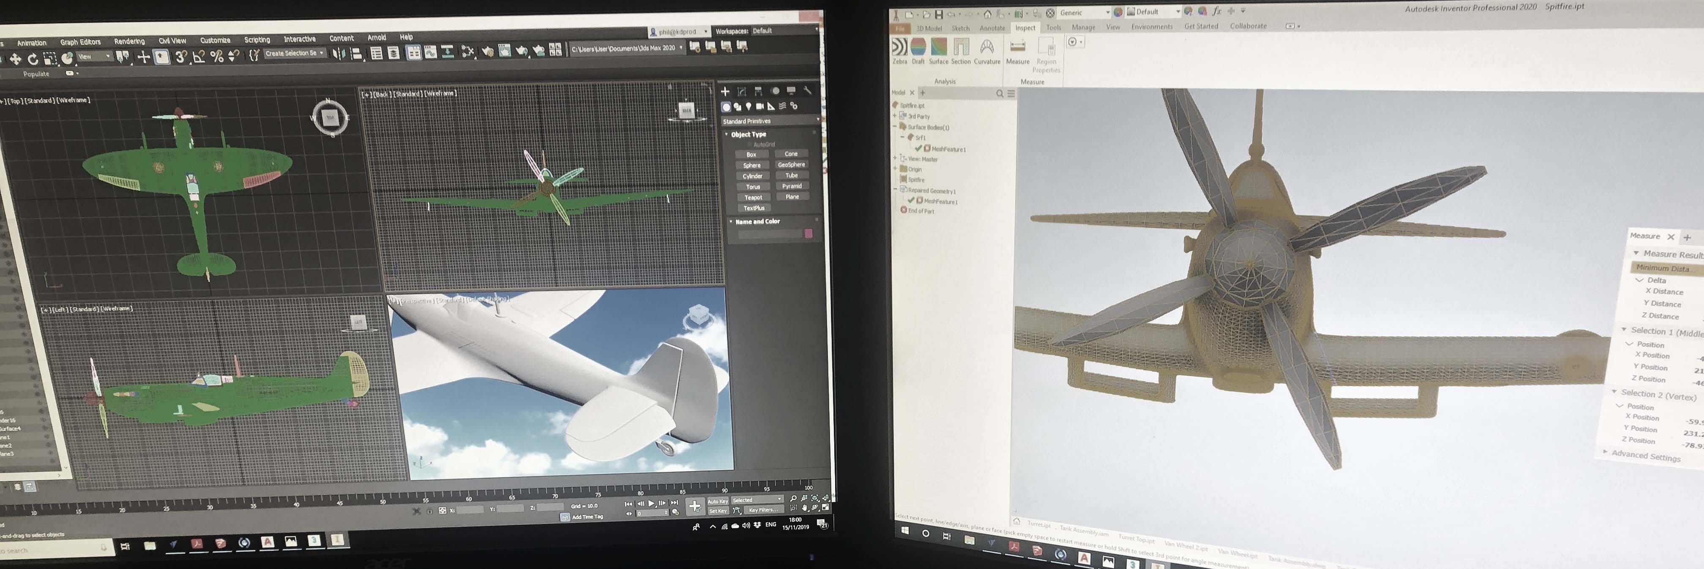Toggle the MeshFeature1 checkmark under Repaired Geometry1

(x=911, y=200)
